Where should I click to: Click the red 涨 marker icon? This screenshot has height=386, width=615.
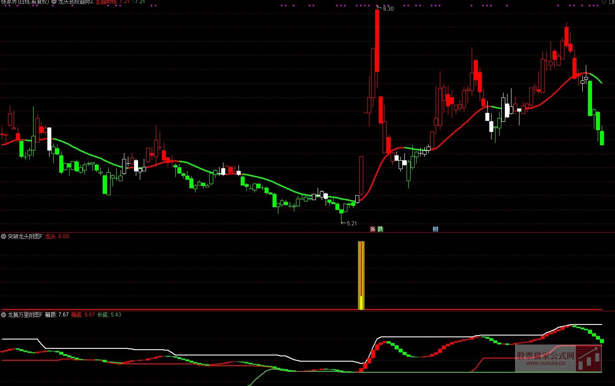pos(373,229)
